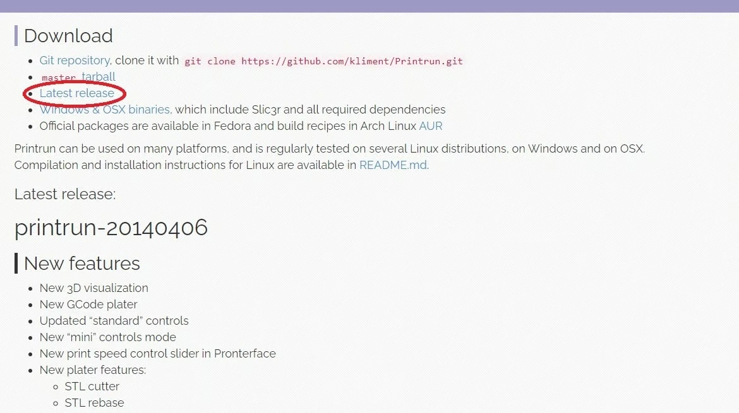Viewport: 739px width, 413px height.
Task: Select the 'New GCode plater' list item
Action: [x=88, y=305]
